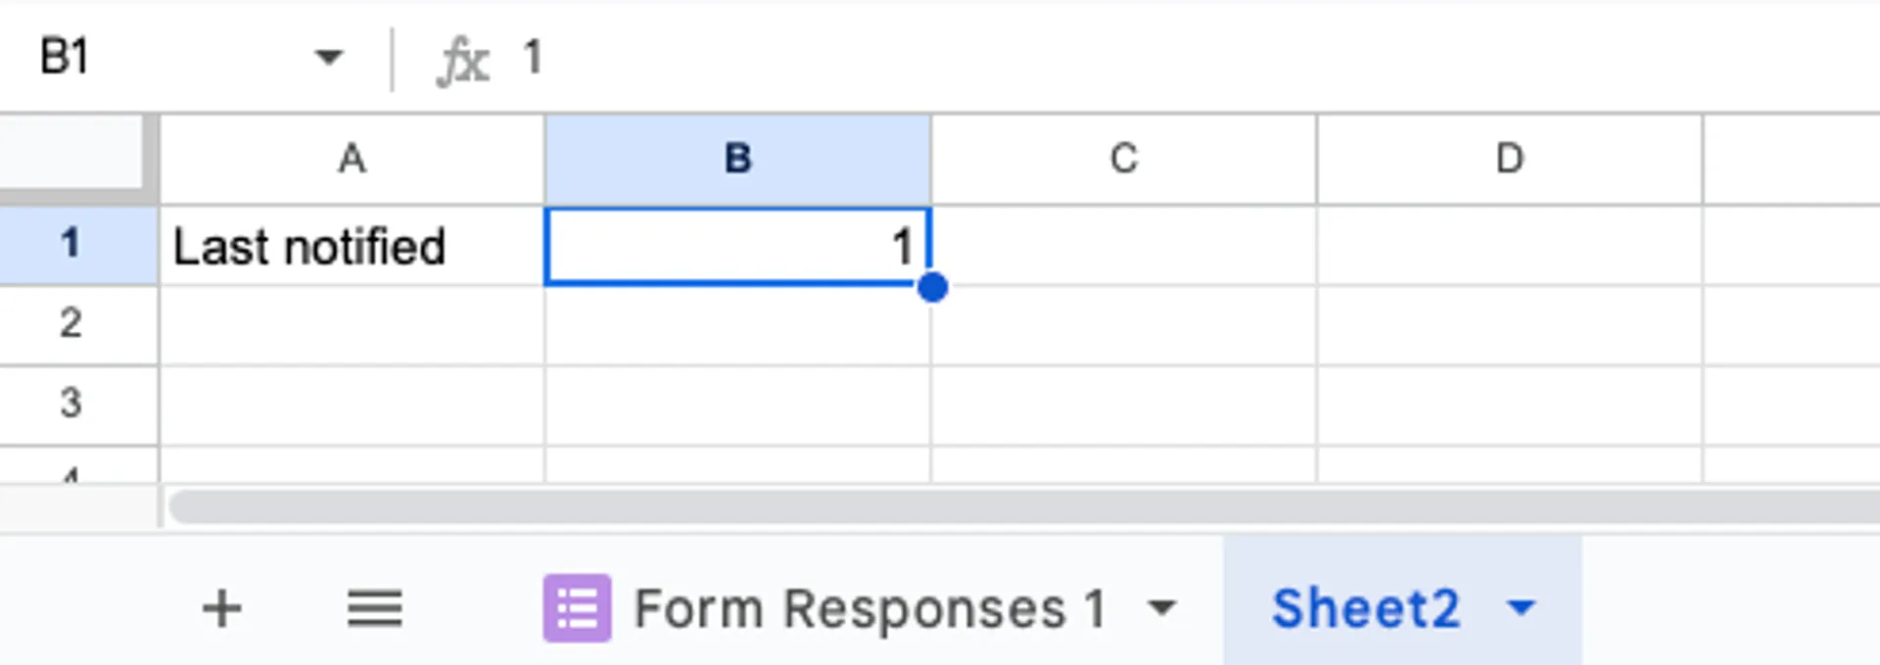Click the blue fill handle dot on B1
Image resolution: width=1880 pixels, height=665 pixels.
click(x=933, y=288)
